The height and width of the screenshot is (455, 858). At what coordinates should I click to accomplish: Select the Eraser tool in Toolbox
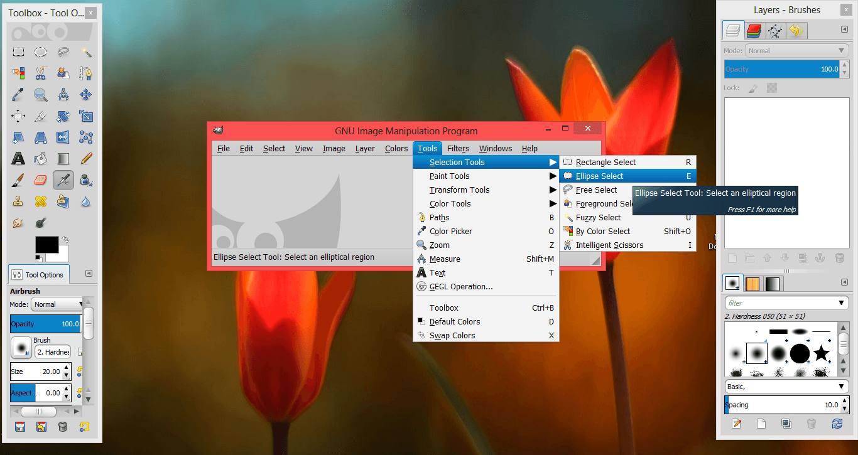pos(41,180)
